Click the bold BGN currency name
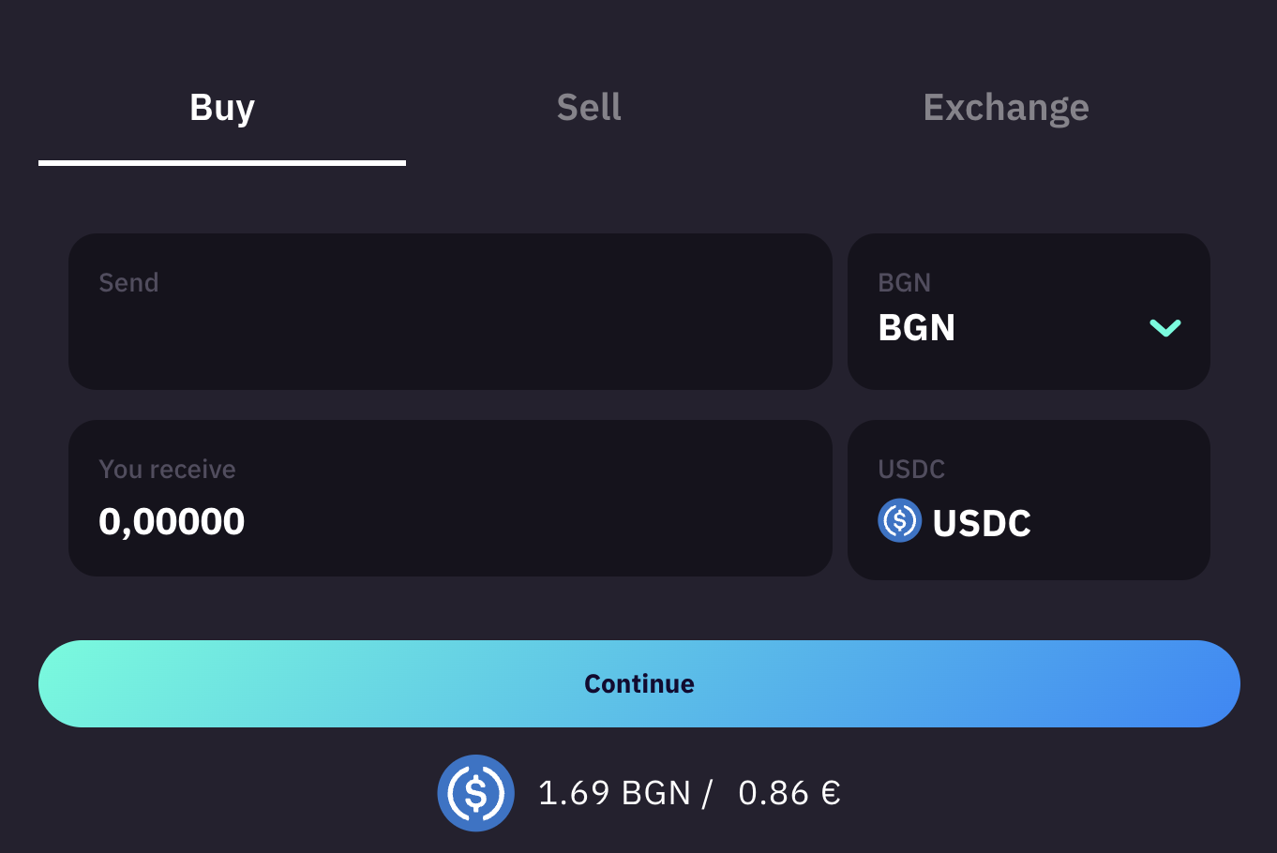The image size is (1277, 853). coord(917,328)
